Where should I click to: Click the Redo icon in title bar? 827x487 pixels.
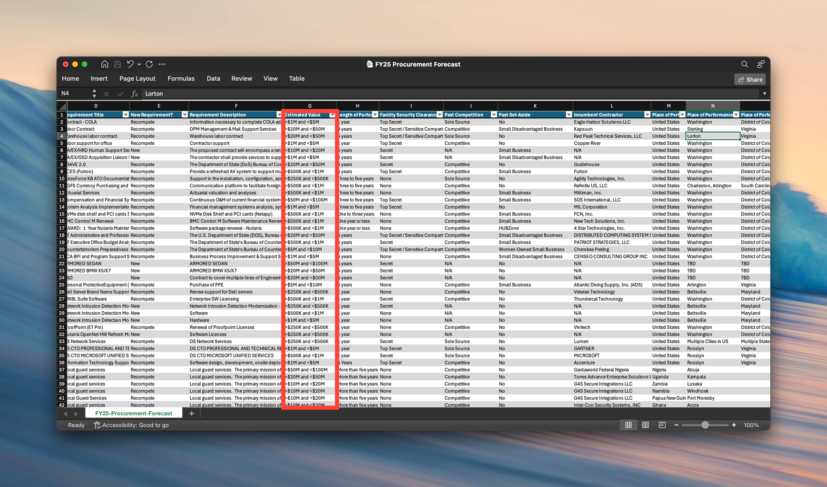tap(149, 64)
